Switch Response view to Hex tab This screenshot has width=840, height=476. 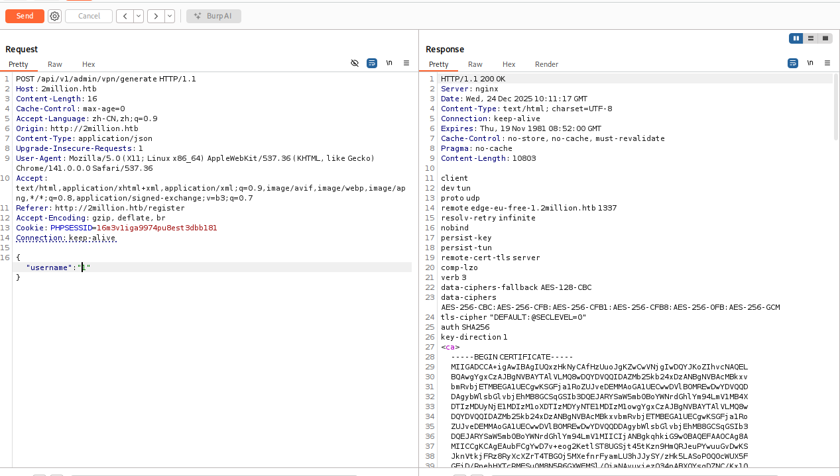[509, 64]
